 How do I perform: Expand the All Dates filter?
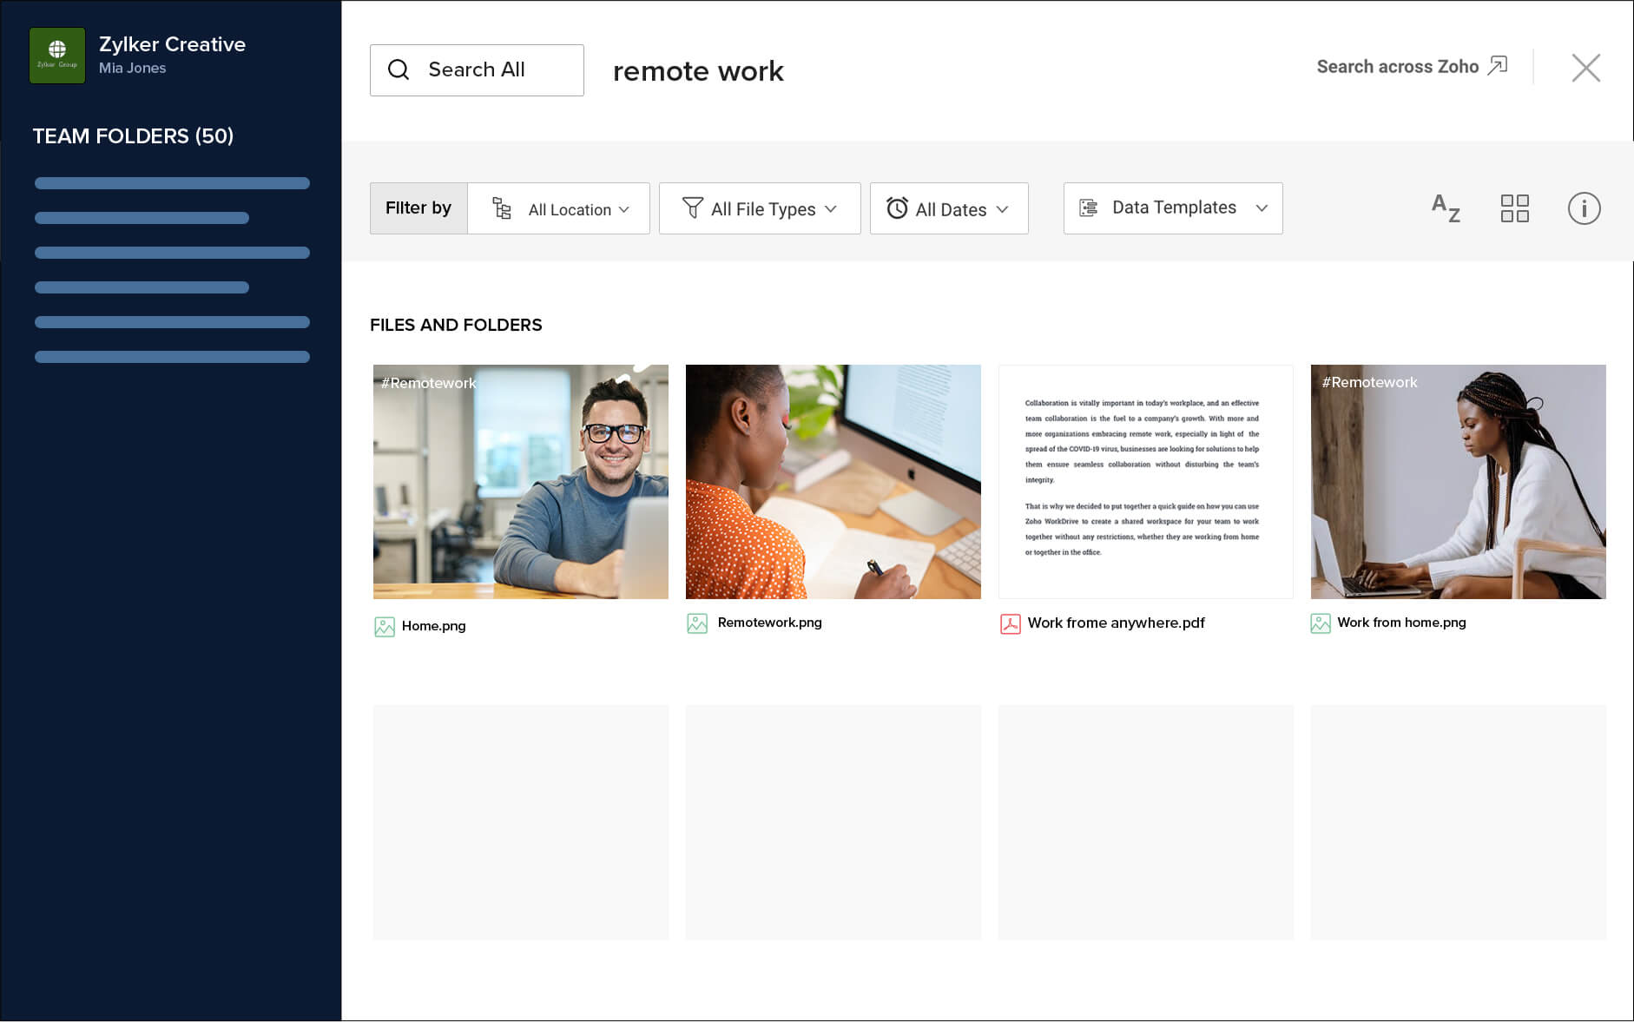pos(948,208)
